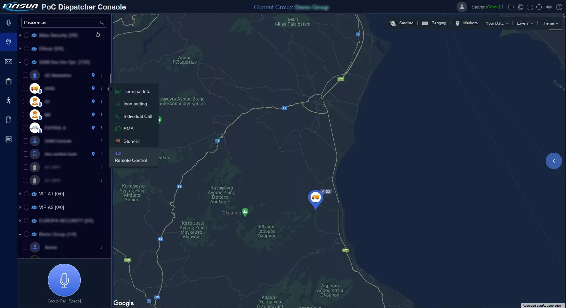Select the VIP A2 group radio button
Image resolution: width=566 pixels, height=308 pixels.
[x=27, y=207]
